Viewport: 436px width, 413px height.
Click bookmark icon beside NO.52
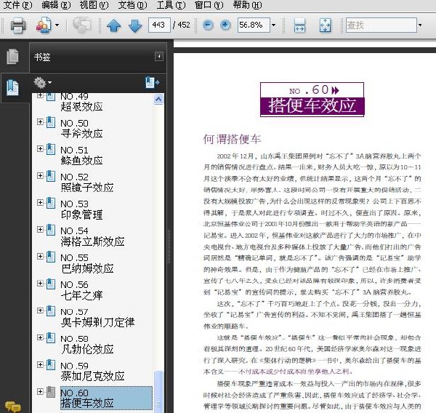point(51,176)
